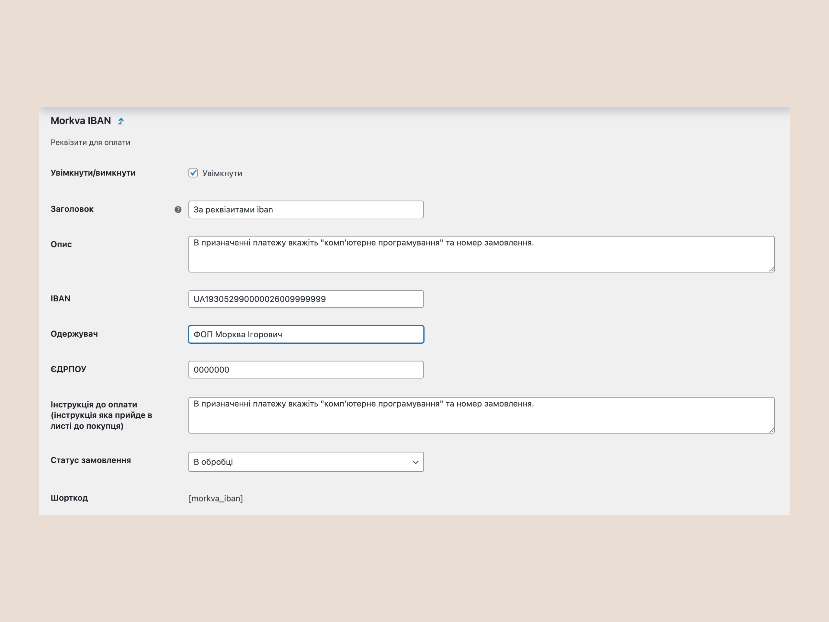Click the Увімкнути/вимкнути row label
The width and height of the screenshot is (829, 622).
click(x=93, y=173)
